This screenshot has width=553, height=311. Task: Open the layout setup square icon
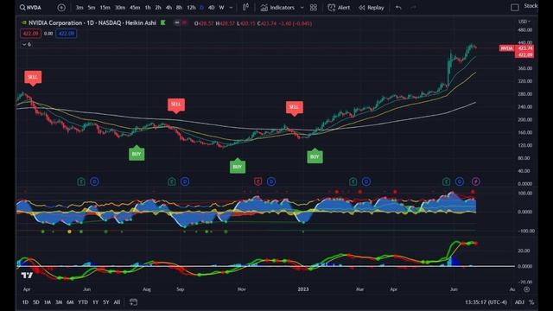click(x=515, y=8)
